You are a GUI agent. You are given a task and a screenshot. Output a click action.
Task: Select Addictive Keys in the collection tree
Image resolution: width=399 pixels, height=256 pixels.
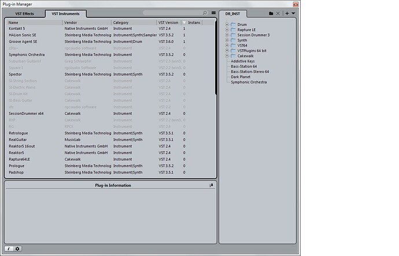point(242,61)
